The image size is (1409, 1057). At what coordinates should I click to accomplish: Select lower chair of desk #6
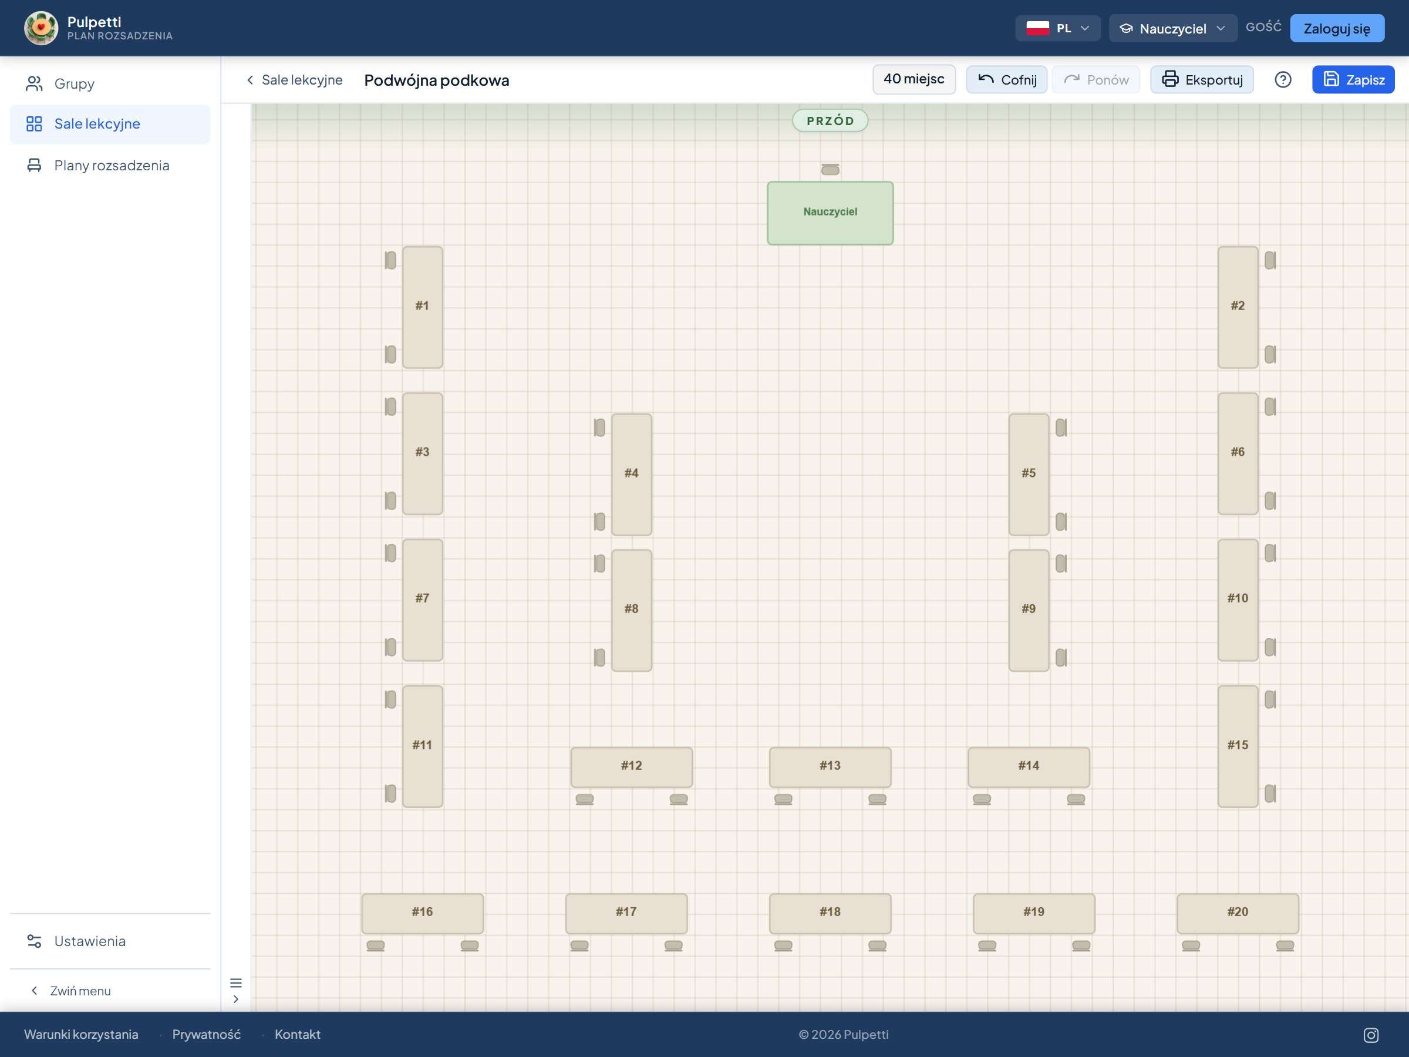click(1269, 501)
